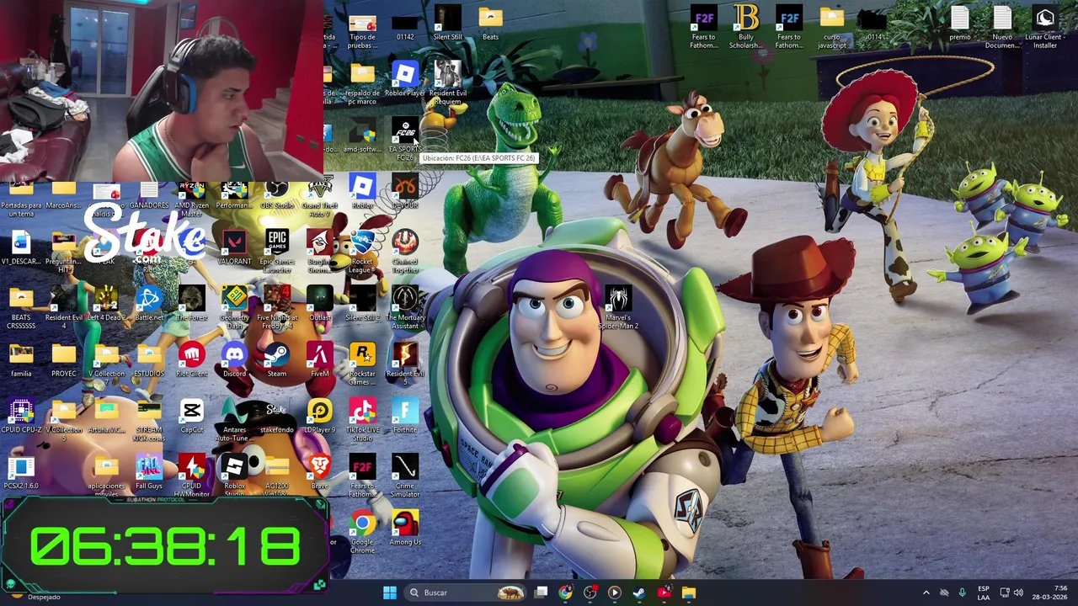This screenshot has height=606, width=1078.
Task: Open the CPUID CPU-Z shortcut
Action: 21,417
